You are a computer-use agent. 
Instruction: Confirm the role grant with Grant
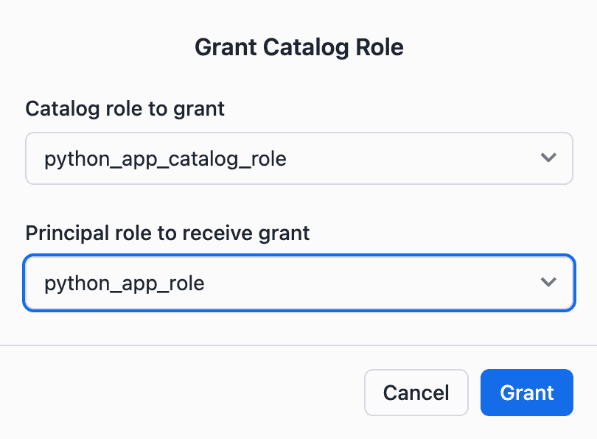click(526, 393)
